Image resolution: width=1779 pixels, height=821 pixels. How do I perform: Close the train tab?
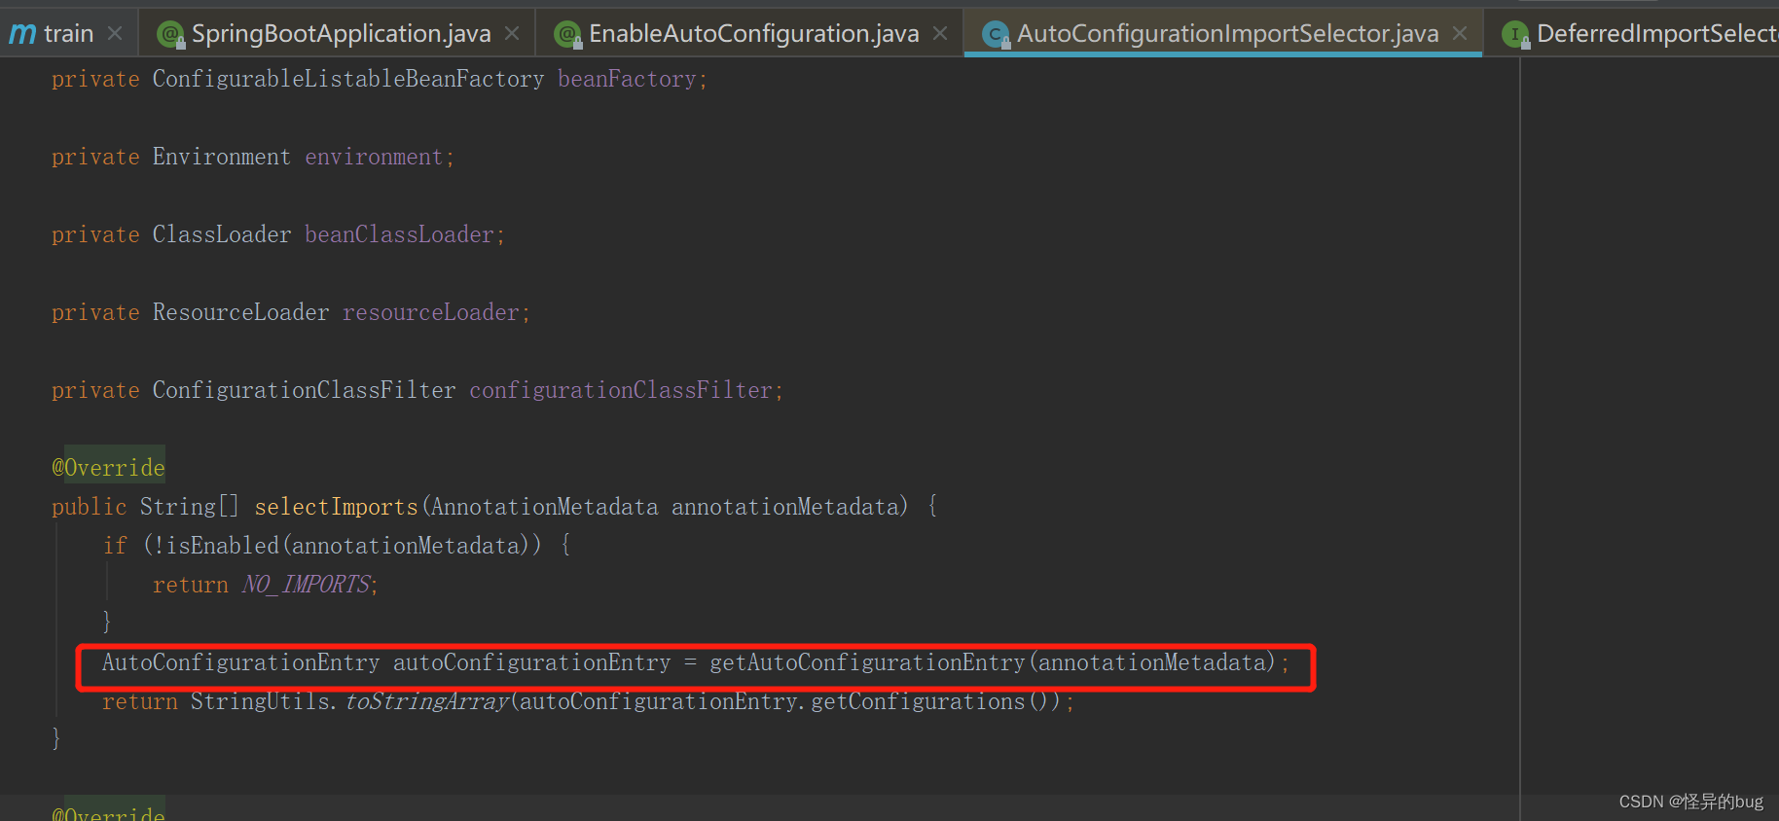[x=115, y=34]
